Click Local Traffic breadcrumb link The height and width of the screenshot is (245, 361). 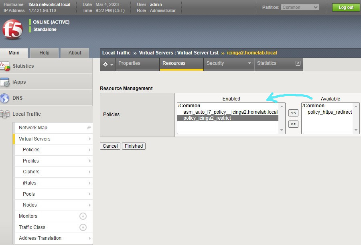click(116, 53)
